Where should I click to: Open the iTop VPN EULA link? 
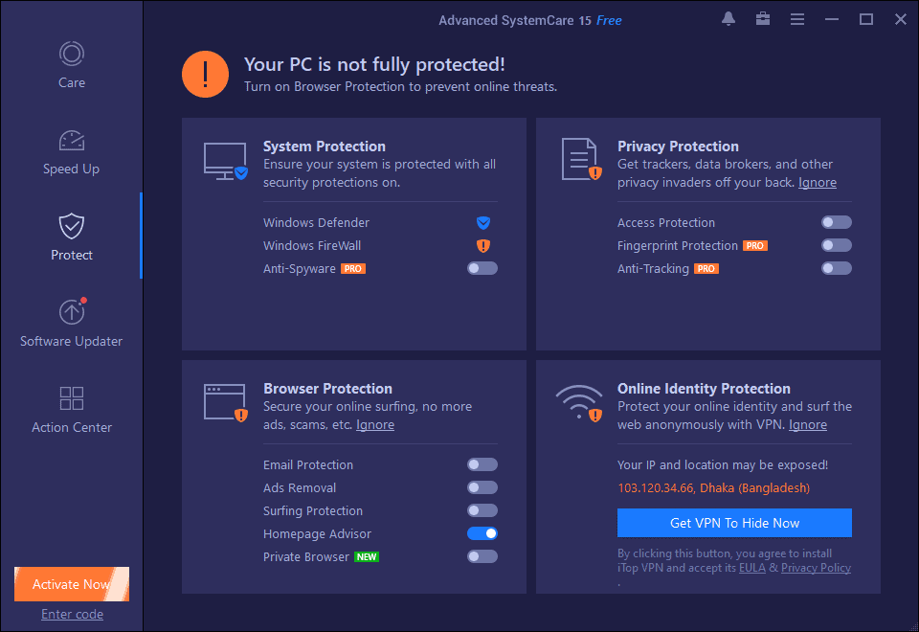752,568
